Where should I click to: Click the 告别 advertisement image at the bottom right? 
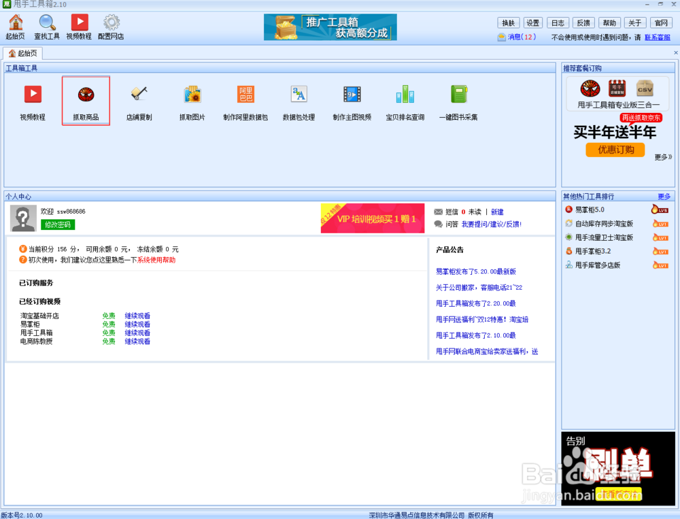pyautogui.click(x=618, y=469)
